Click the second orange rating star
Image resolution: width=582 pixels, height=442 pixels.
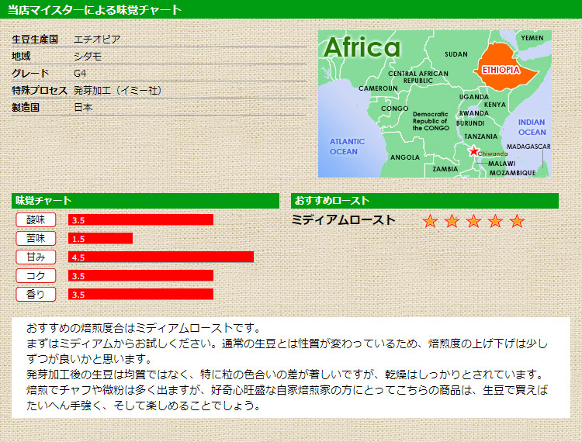pyautogui.click(x=452, y=222)
